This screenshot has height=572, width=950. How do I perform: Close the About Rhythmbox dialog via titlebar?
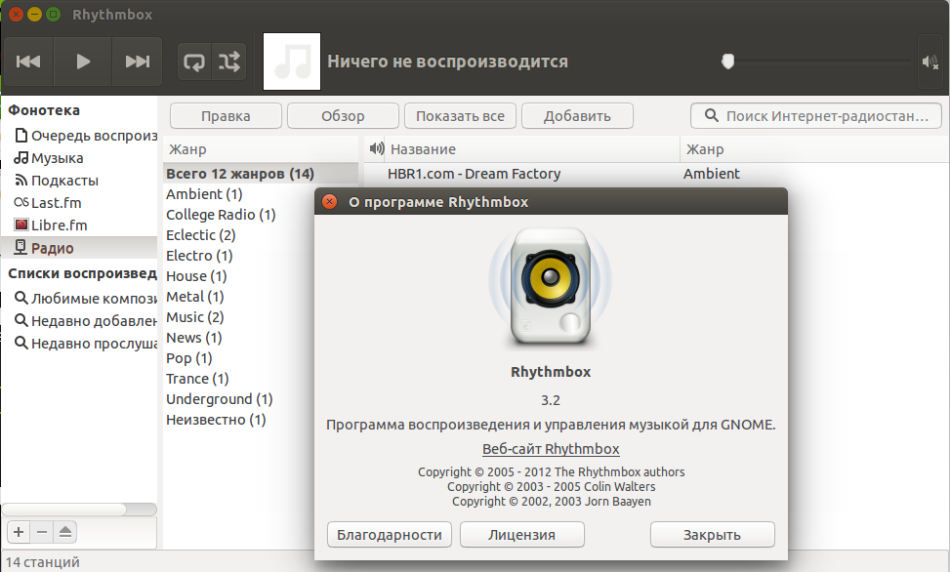pos(330,202)
